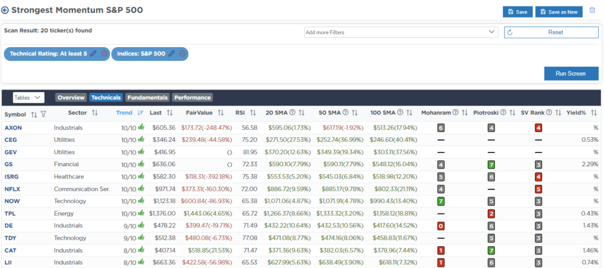Open the DE ticker link
The image size is (604, 268).
click(8, 226)
